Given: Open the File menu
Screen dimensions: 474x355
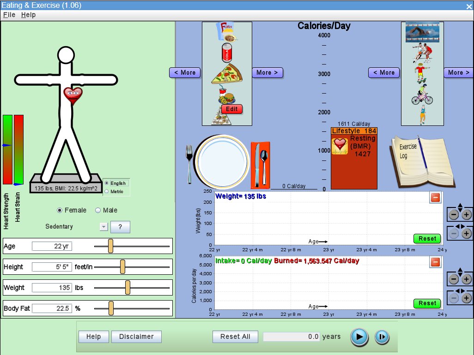Looking at the screenshot, I should pyautogui.click(x=9, y=15).
